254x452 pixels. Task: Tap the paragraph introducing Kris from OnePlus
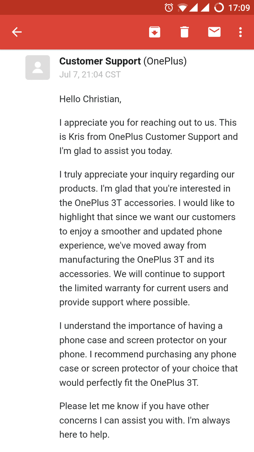click(148, 136)
